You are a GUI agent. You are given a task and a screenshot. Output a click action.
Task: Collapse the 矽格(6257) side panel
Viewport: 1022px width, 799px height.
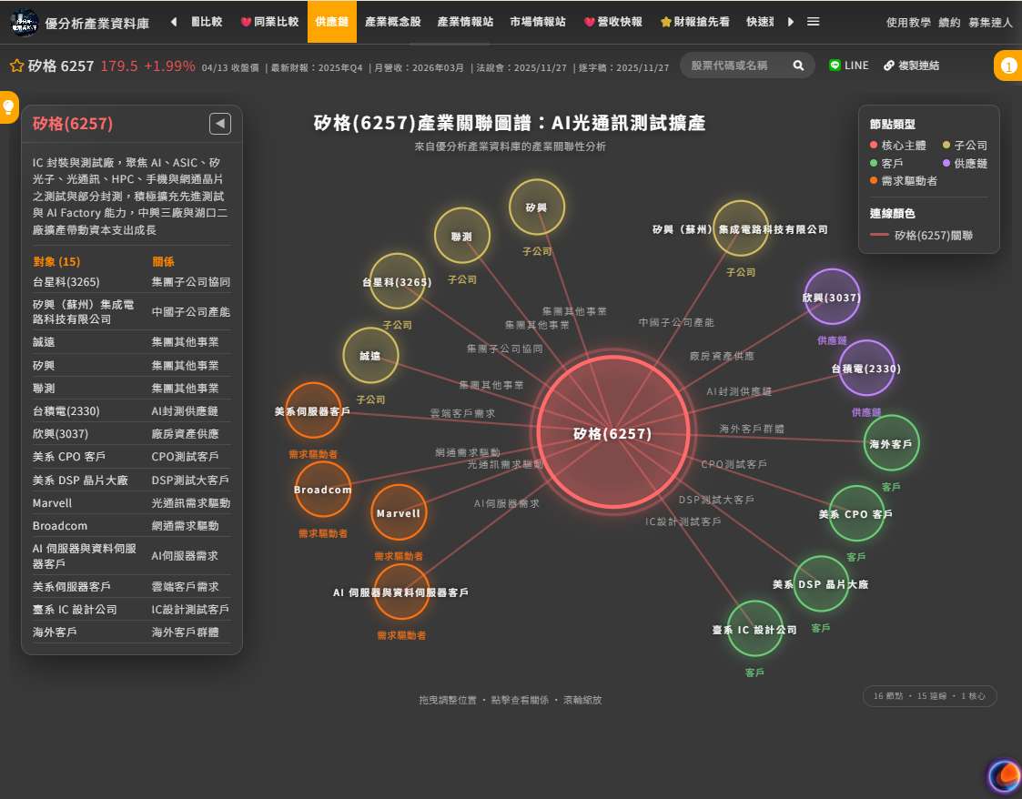[219, 124]
